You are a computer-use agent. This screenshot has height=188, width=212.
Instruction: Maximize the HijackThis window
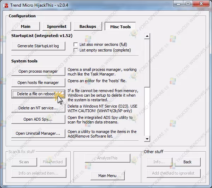click(188, 4)
